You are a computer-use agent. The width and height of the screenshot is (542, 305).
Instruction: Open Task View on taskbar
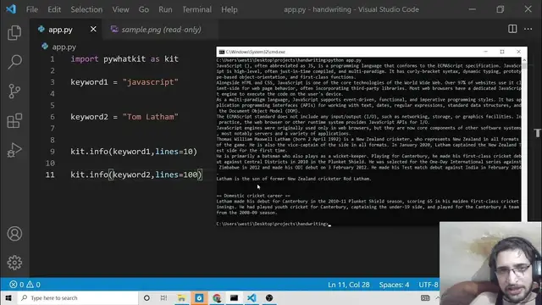(x=163, y=297)
